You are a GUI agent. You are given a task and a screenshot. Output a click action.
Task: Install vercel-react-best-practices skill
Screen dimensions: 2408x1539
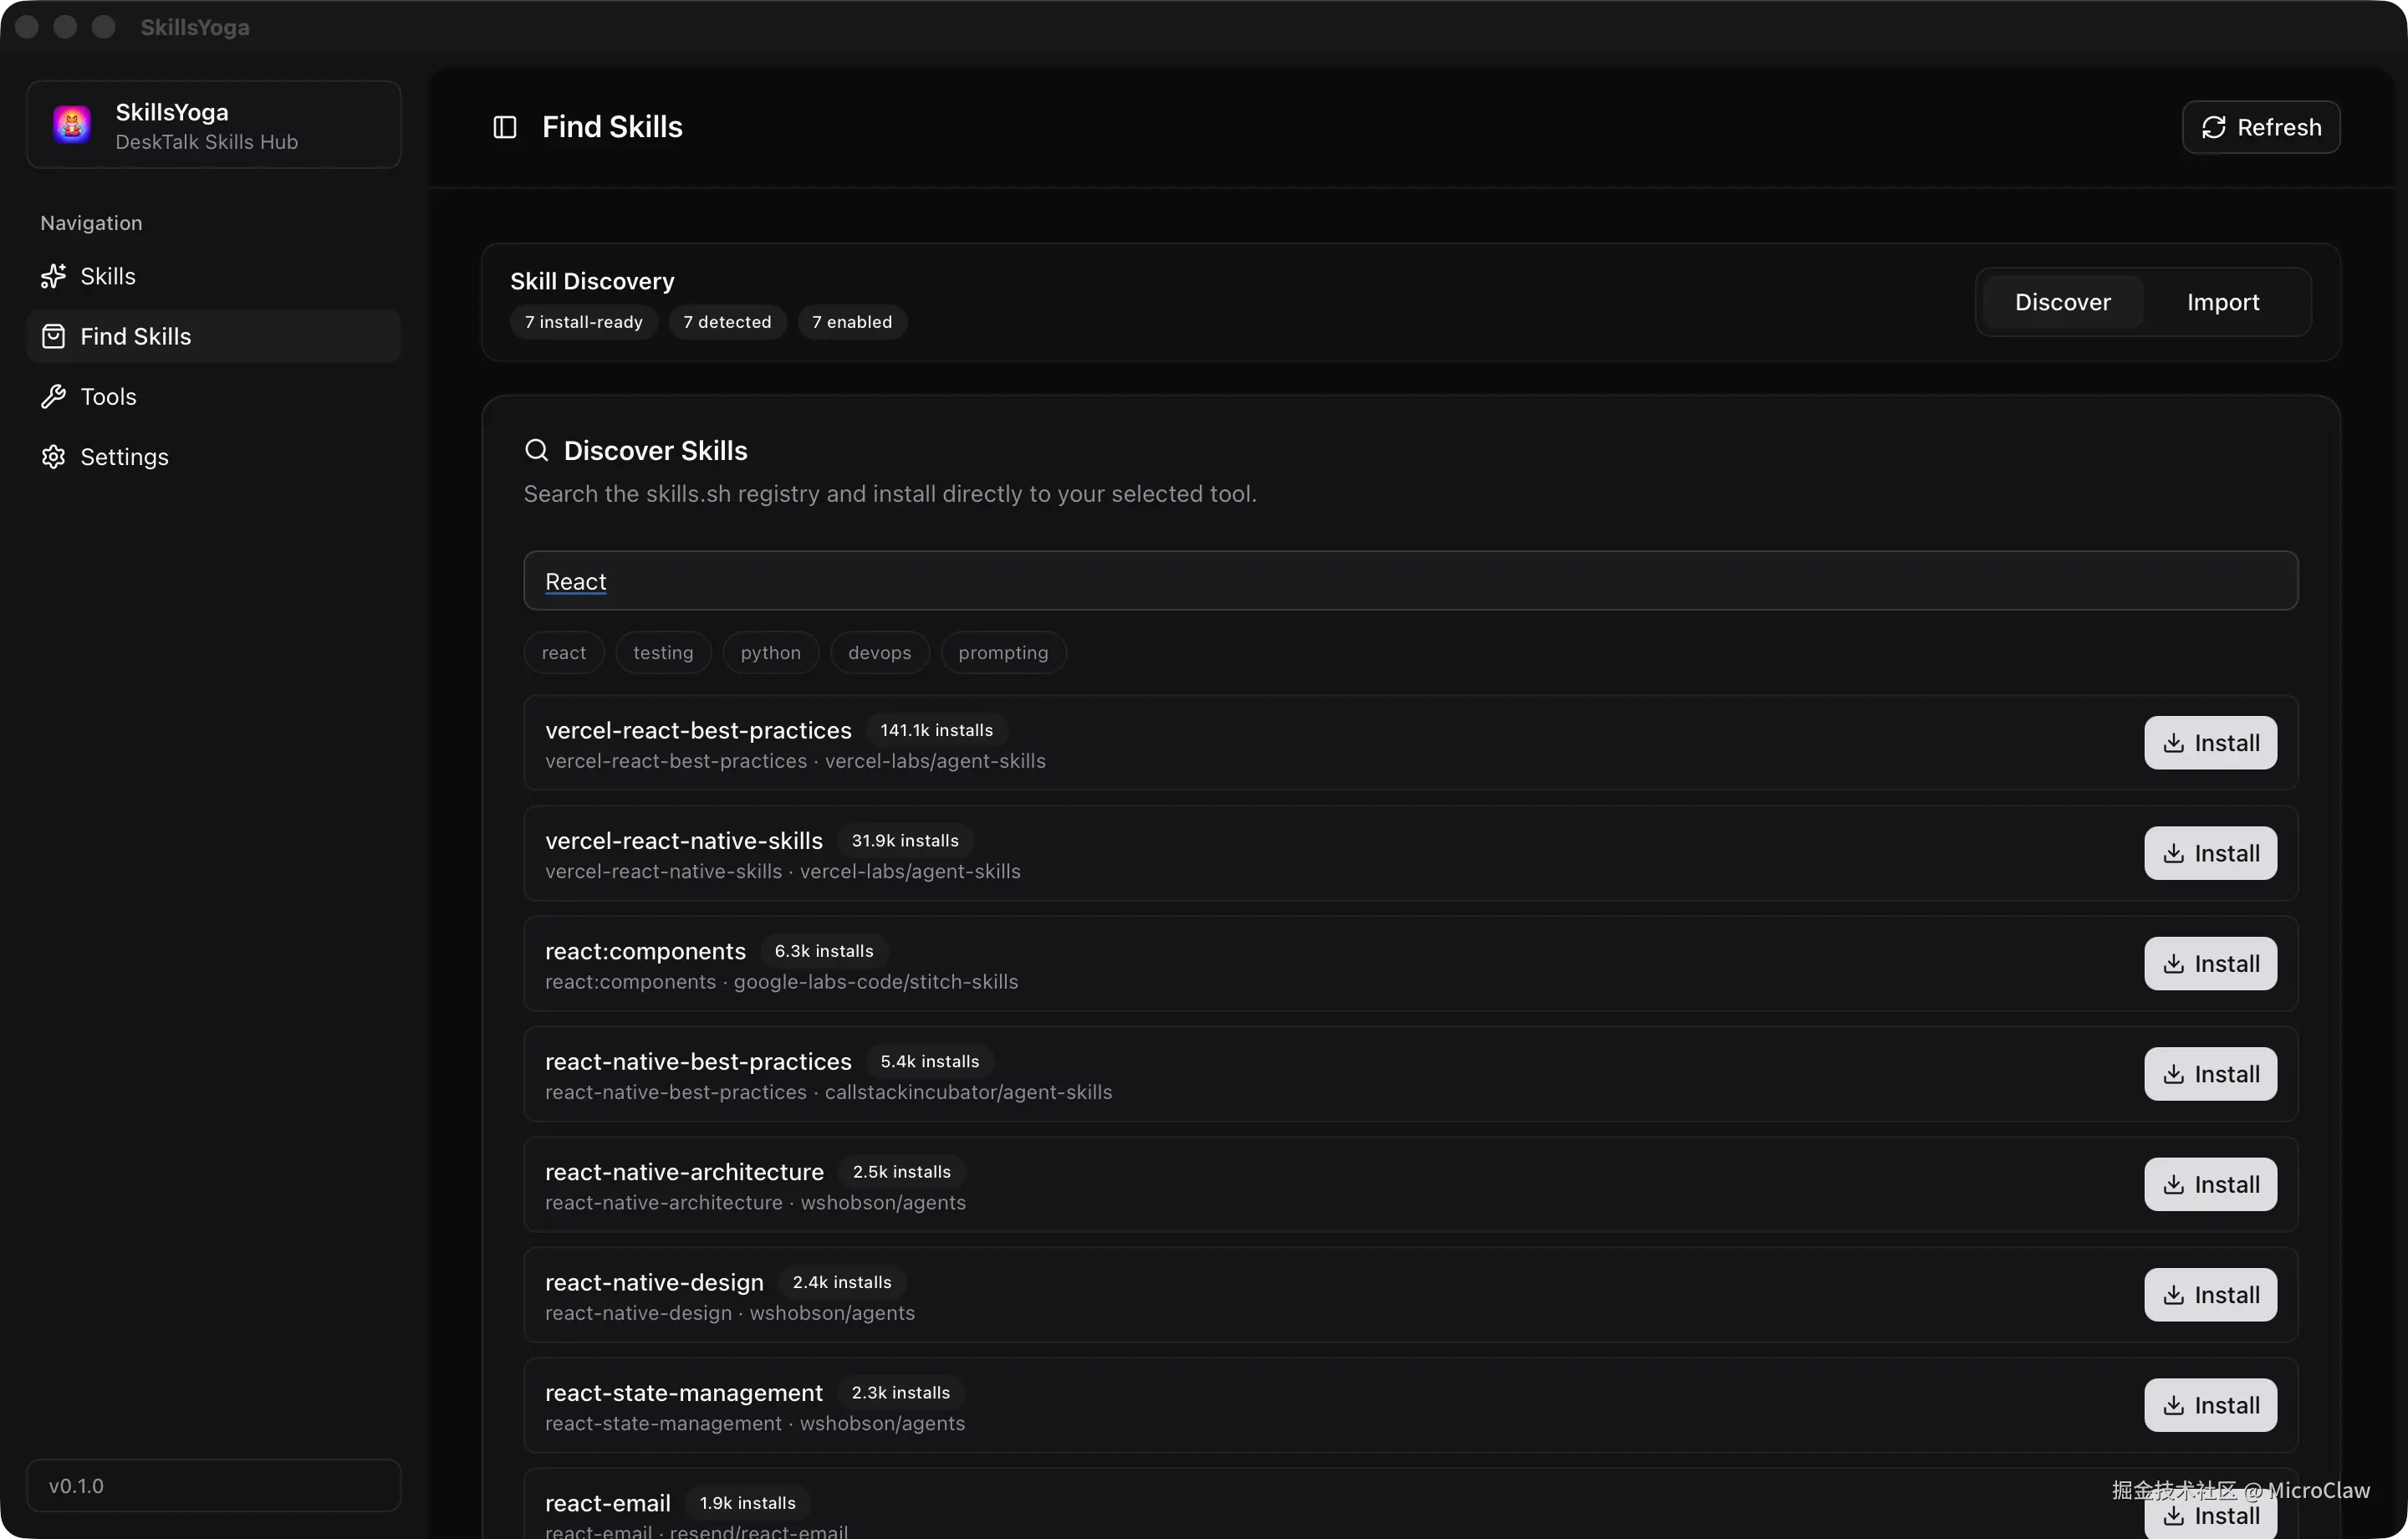click(x=2210, y=743)
